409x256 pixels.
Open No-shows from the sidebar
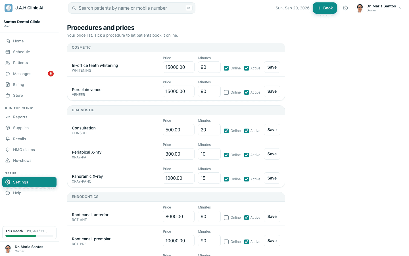click(x=29, y=160)
